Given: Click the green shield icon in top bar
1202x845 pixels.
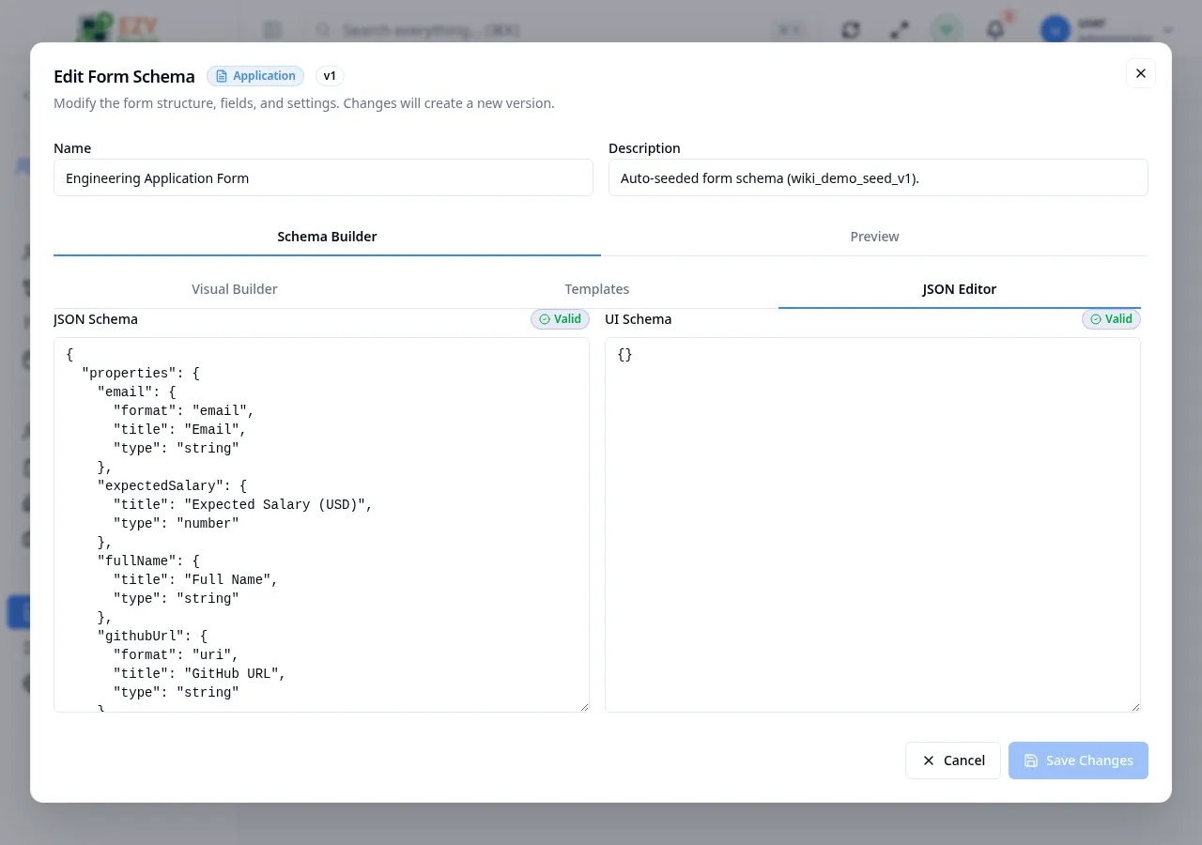Looking at the screenshot, I should [947, 30].
